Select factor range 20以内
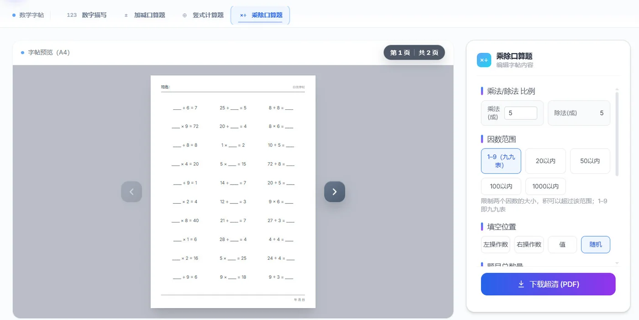 tap(545, 161)
